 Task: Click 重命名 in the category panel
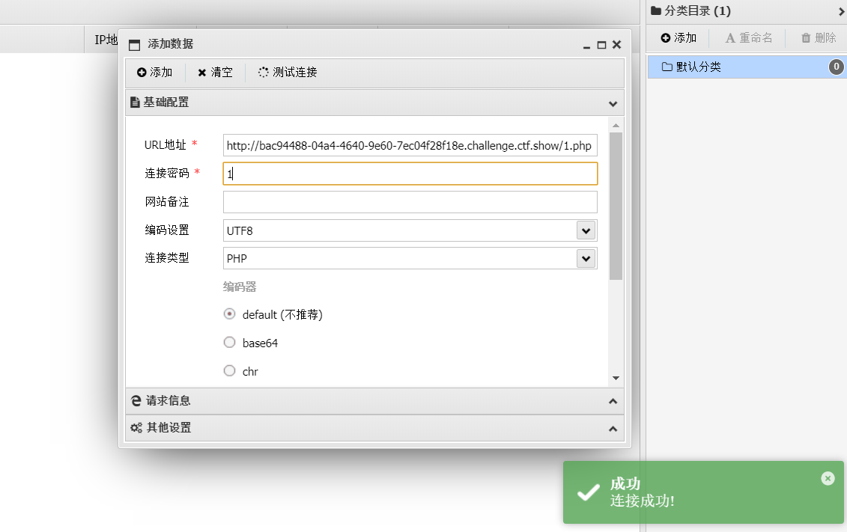(749, 37)
